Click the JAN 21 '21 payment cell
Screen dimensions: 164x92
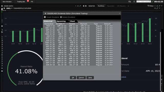point(85,44)
